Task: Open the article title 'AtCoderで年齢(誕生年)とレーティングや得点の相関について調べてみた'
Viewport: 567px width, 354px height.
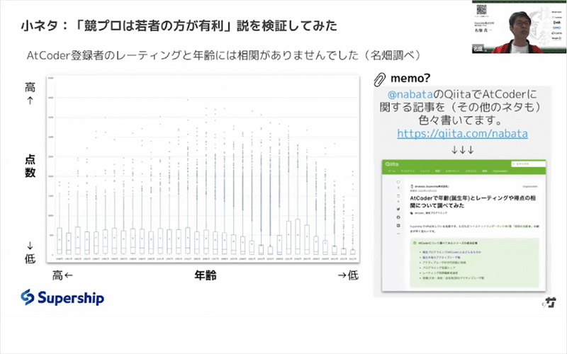Action: point(473,202)
